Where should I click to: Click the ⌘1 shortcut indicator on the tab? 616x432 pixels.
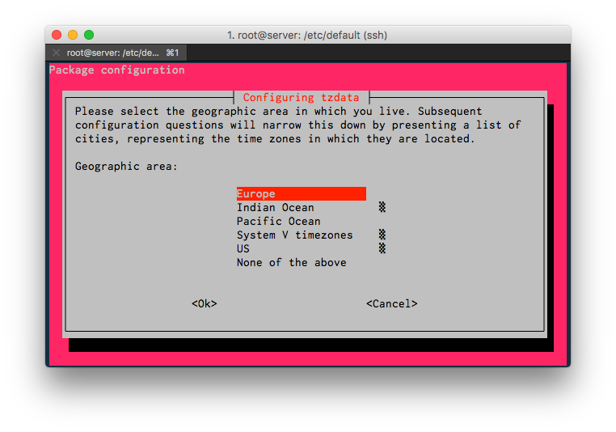[x=172, y=53]
